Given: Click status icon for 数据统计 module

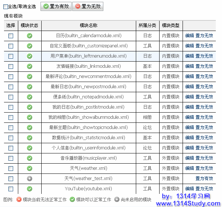Looking at the screenshot, I should point(30,138).
